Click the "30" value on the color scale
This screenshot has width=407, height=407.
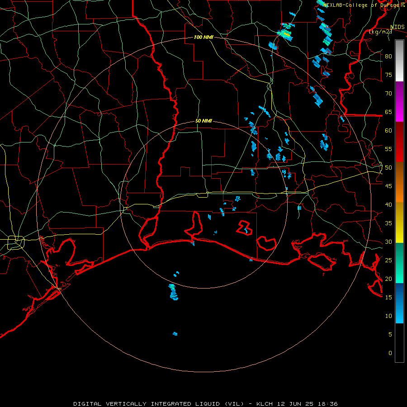click(388, 241)
